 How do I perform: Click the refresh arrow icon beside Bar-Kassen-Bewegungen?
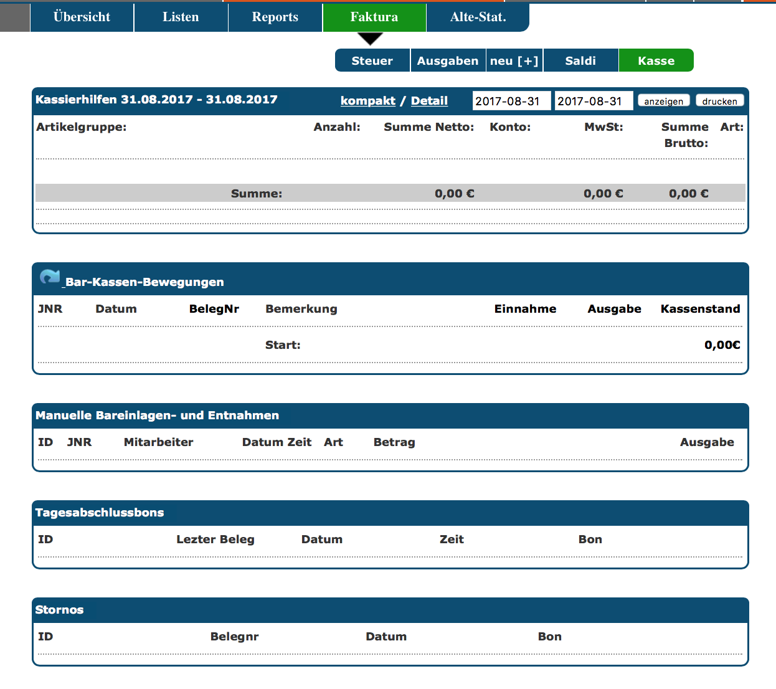pos(50,277)
